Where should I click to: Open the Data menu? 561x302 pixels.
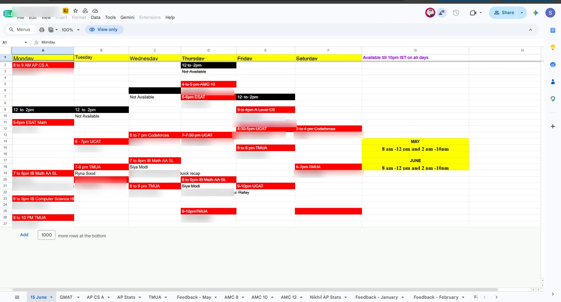point(96,17)
